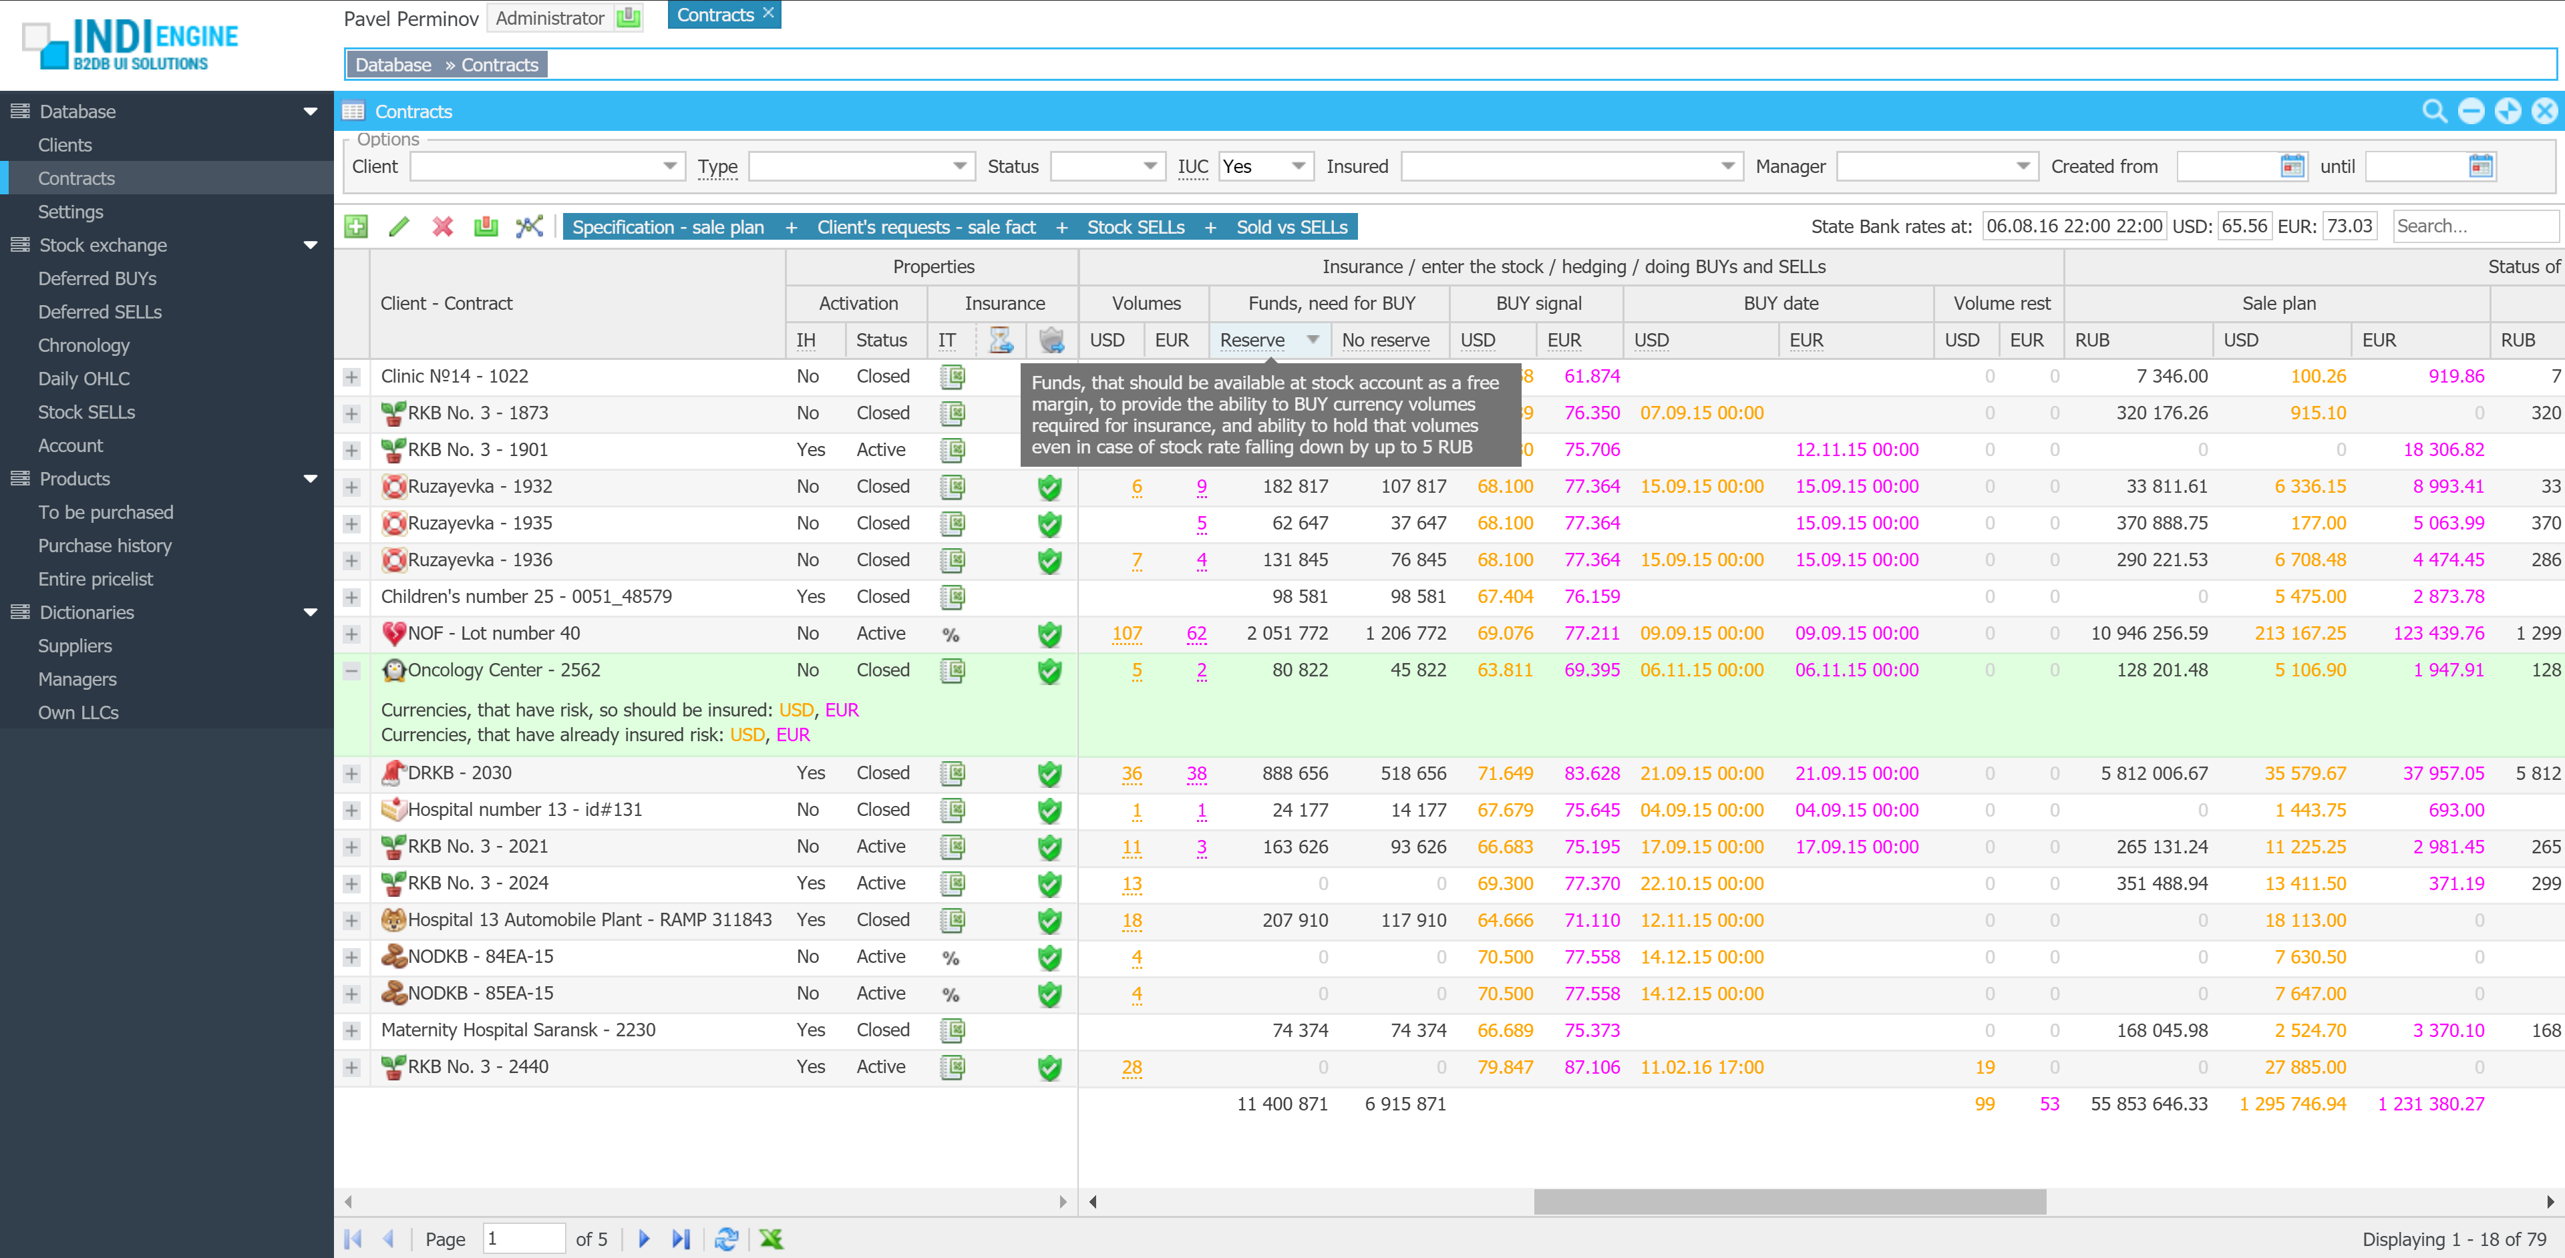Select the Contracts tab at top
The width and height of the screenshot is (2565, 1258).
[x=715, y=15]
